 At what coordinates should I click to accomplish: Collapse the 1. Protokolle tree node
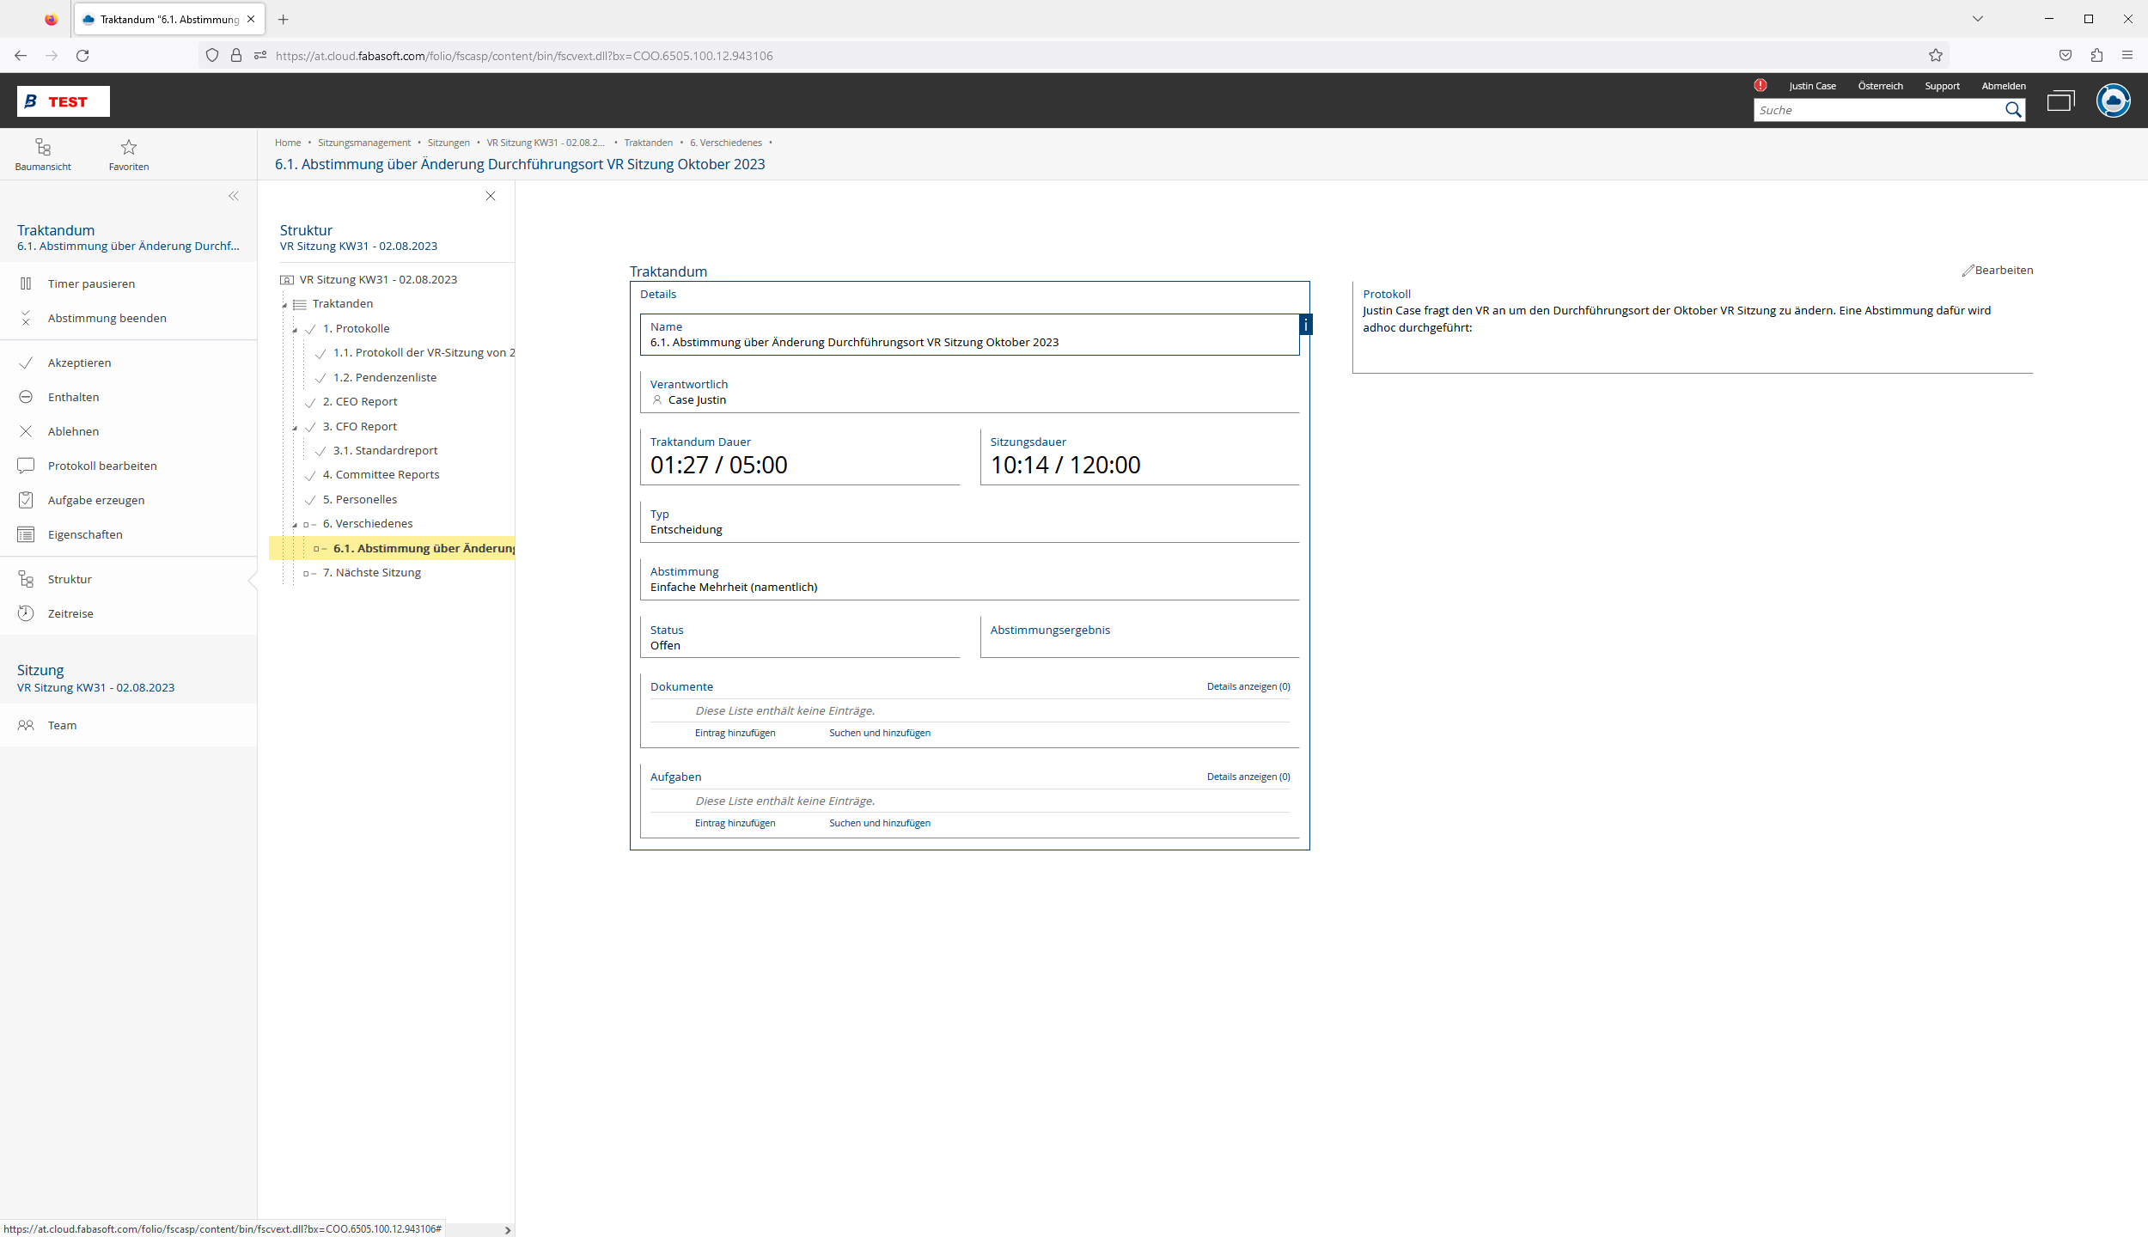295,330
